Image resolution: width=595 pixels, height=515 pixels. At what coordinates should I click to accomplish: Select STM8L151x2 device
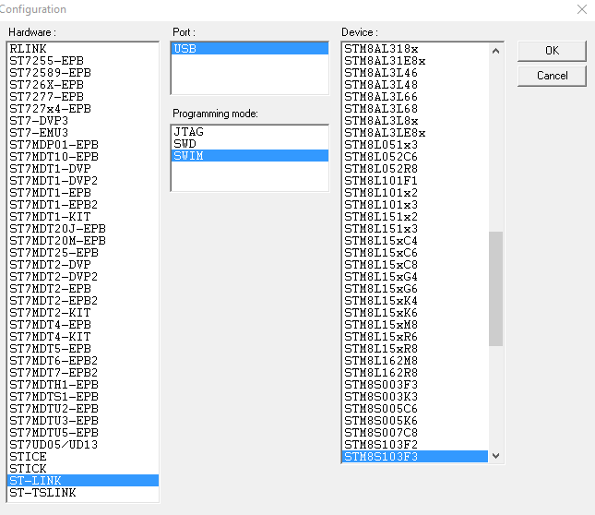tap(415, 217)
